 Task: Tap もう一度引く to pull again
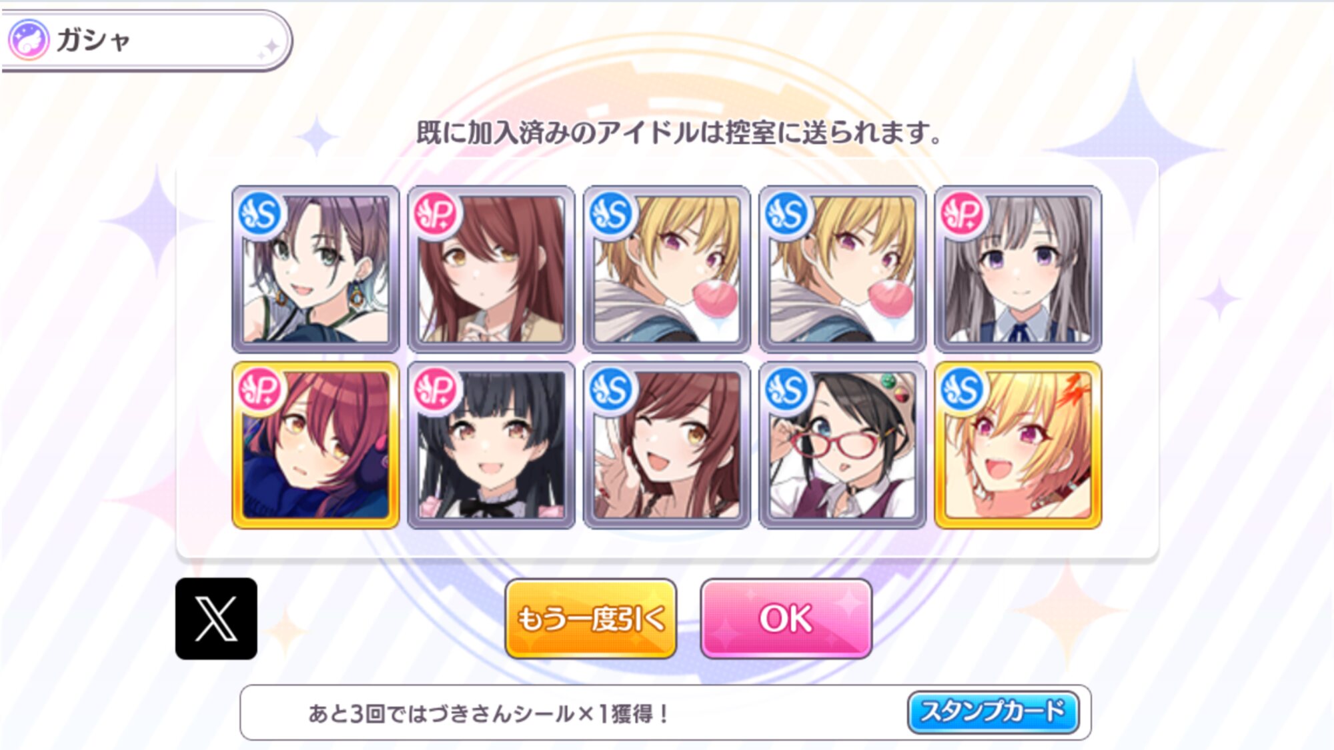pos(591,619)
